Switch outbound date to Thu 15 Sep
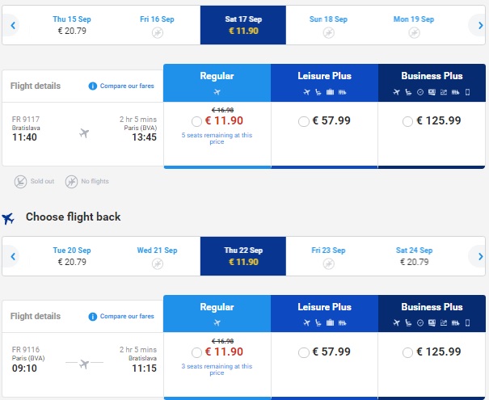This screenshot has height=400, width=489. click(x=72, y=25)
